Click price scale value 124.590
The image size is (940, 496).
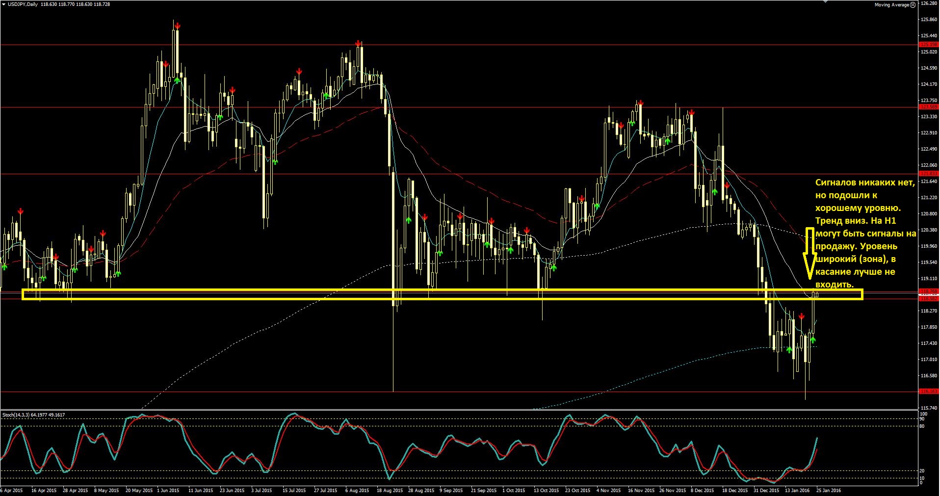pos(929,68)
